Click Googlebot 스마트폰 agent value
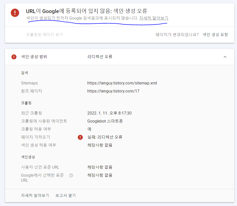Image resolution: width=237 pixels, height=206 pixels. (105, 121)
